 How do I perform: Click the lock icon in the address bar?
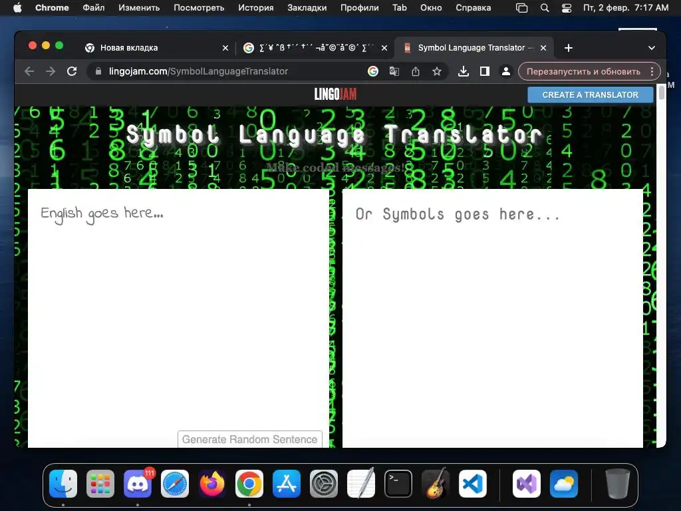coord(98,71)
